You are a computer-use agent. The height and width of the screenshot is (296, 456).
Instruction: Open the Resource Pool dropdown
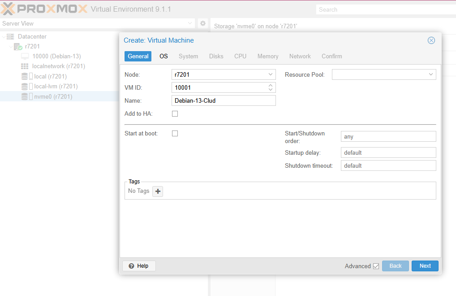[x=430, y=74]
